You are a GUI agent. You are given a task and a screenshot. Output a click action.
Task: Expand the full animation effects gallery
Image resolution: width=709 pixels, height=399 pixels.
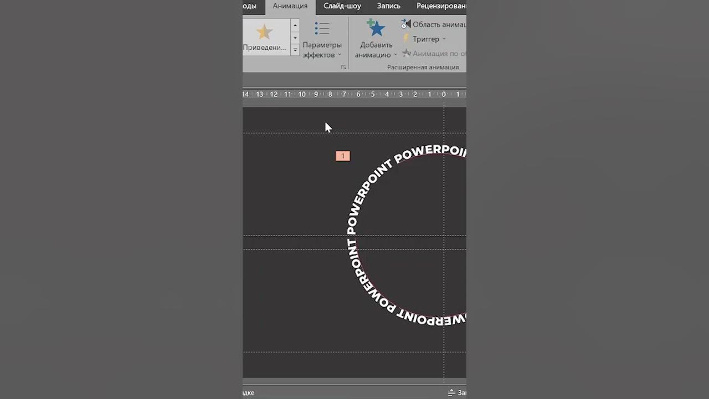[x=295, y=50]
